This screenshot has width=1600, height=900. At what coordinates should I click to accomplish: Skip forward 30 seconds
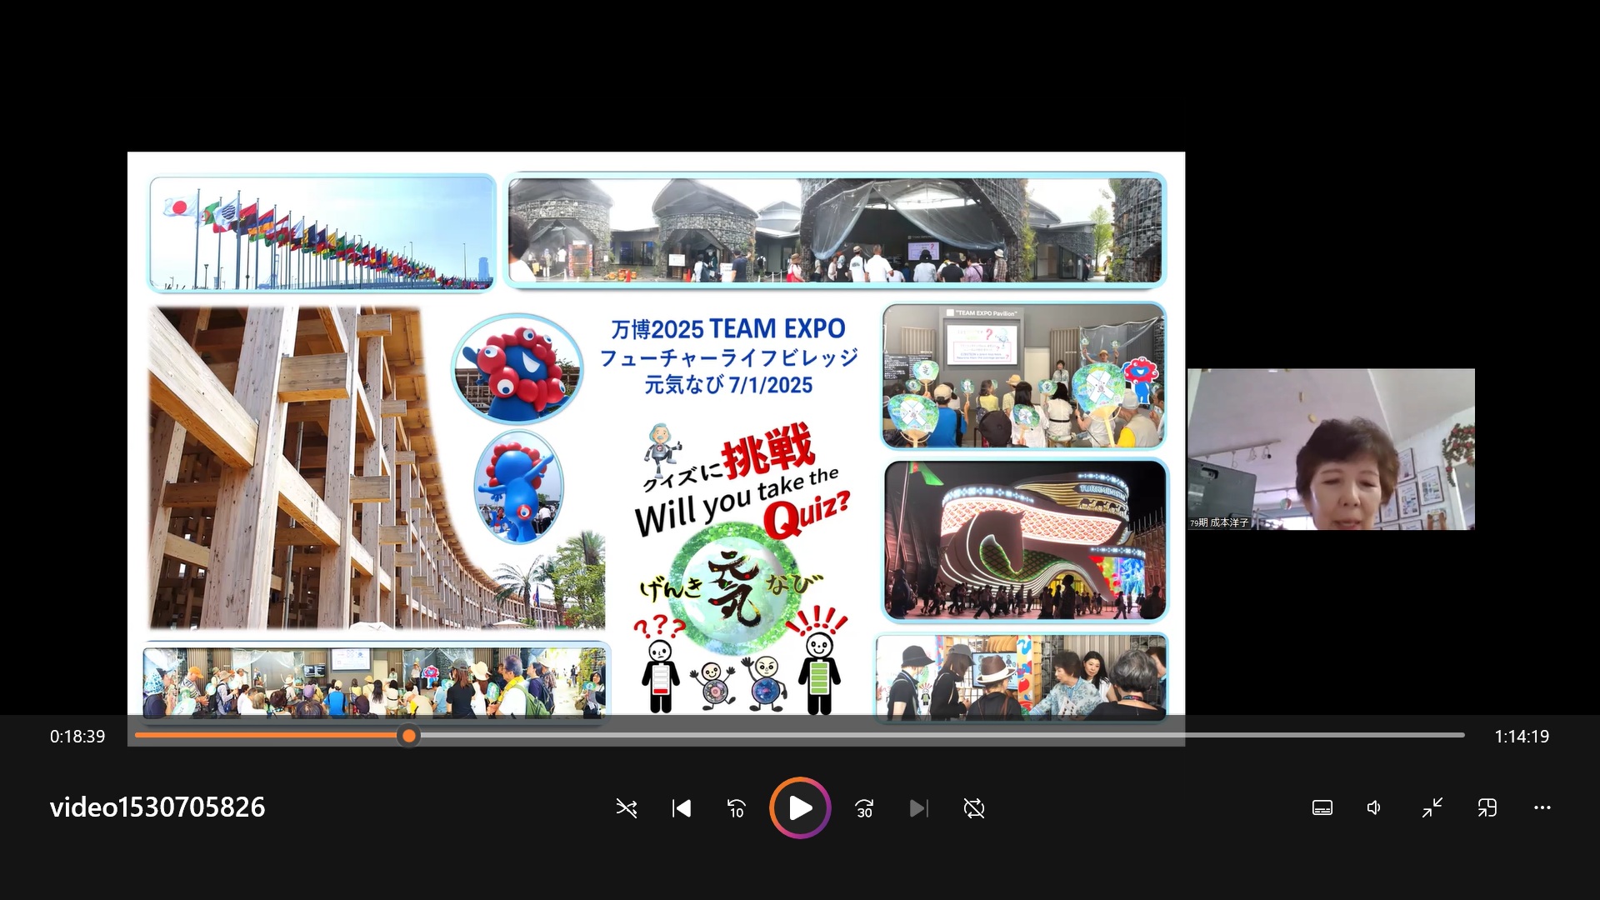[864, 807]
